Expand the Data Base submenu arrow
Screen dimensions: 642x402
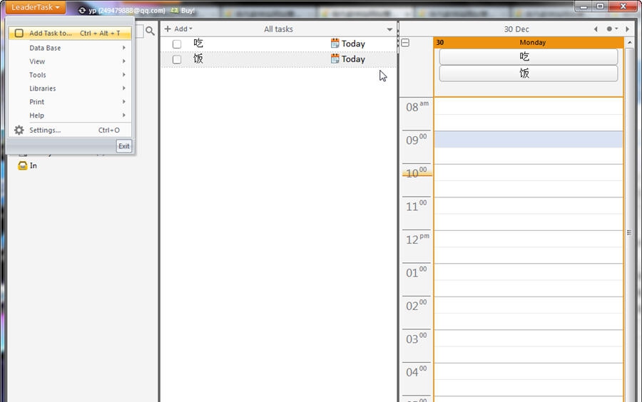pos(123,48)
